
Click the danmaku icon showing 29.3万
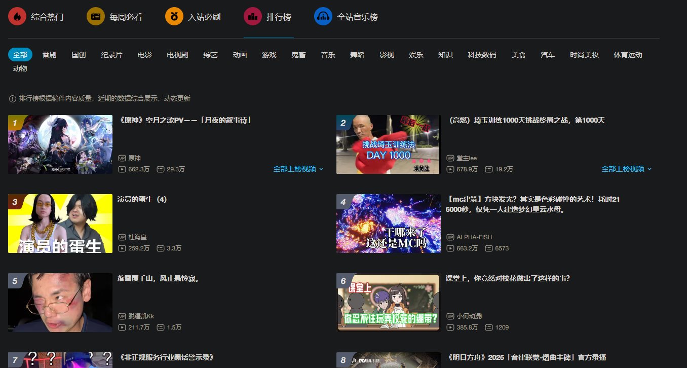[160, 169]
